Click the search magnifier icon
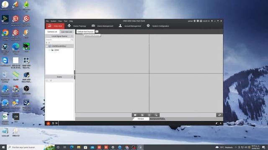Viewport: 268px width, 150px height. tap(72, 40)
